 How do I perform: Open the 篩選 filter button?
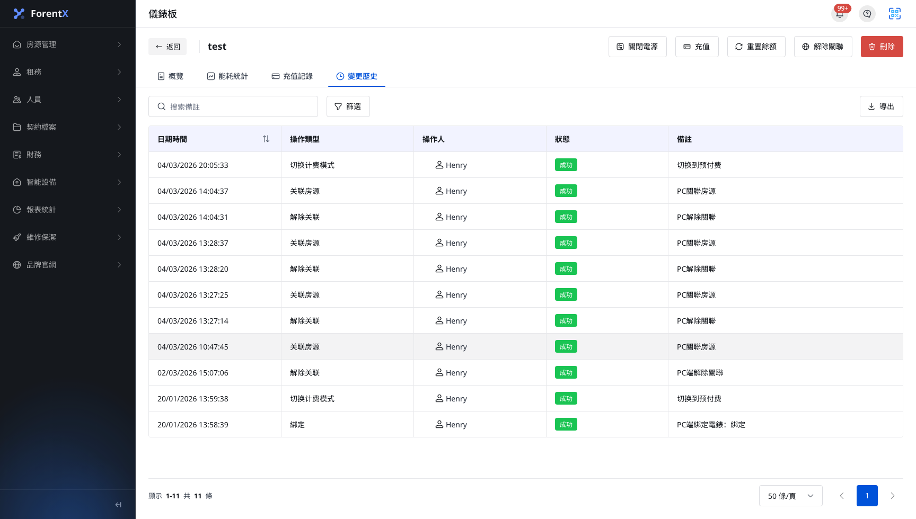coord(348,106)
